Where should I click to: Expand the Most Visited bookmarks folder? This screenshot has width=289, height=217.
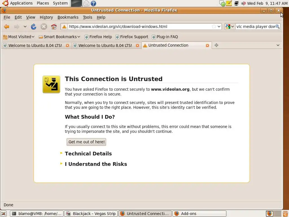pos(19,37)
